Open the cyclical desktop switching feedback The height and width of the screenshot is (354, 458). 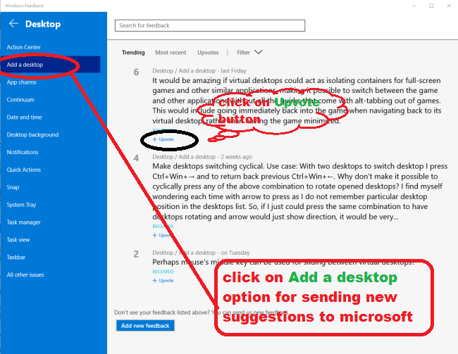(x=299, y=191)
